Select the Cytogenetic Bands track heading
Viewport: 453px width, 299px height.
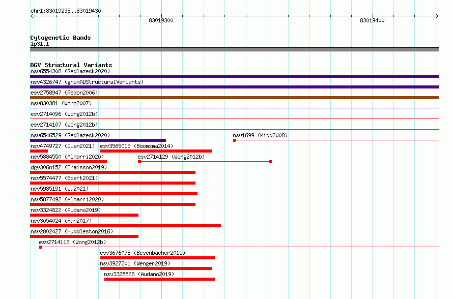click(x=61, y=38)
